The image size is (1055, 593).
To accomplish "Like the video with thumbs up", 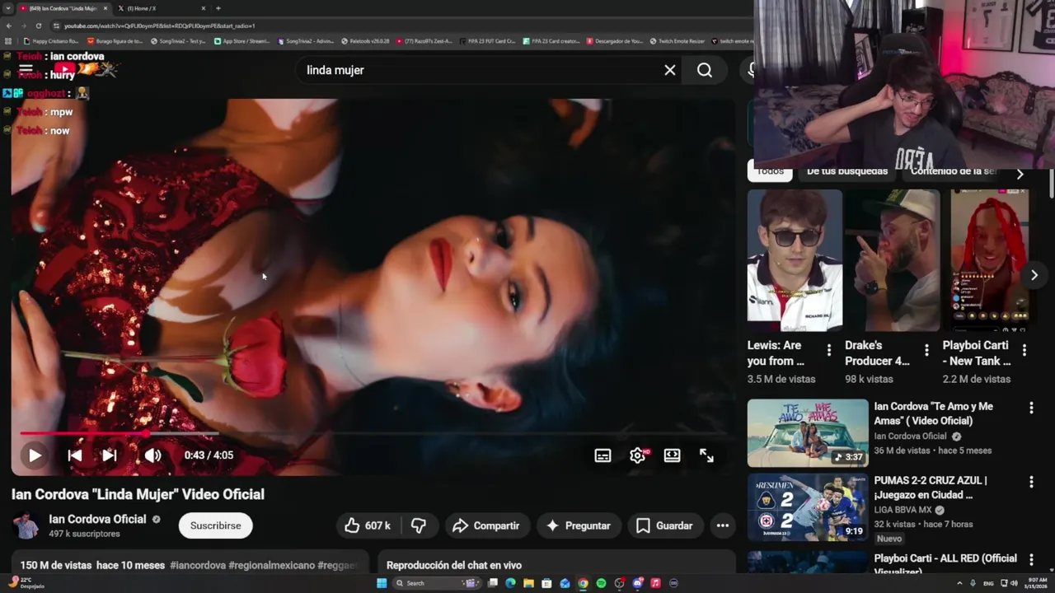I will click(367, 525).
